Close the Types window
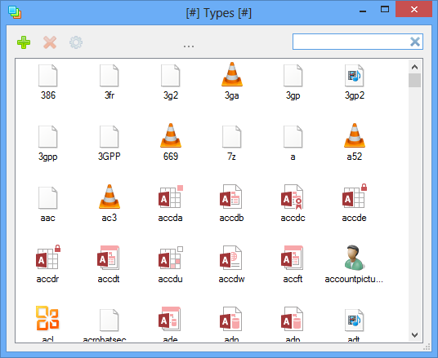The image size is (438, 358). 414,10
